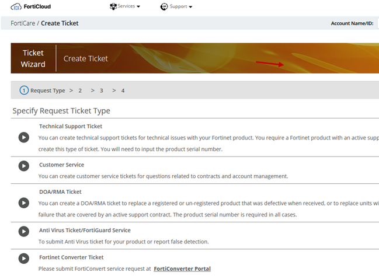Select the Technical Support Ticket heading
The height and width of the screenshot is (279, 379).
[71, 126]
